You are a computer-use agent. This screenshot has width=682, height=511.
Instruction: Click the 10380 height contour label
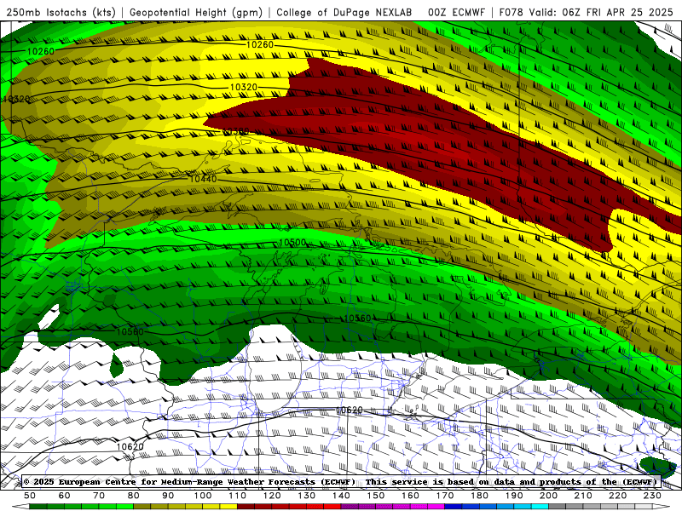pos(235,131)
